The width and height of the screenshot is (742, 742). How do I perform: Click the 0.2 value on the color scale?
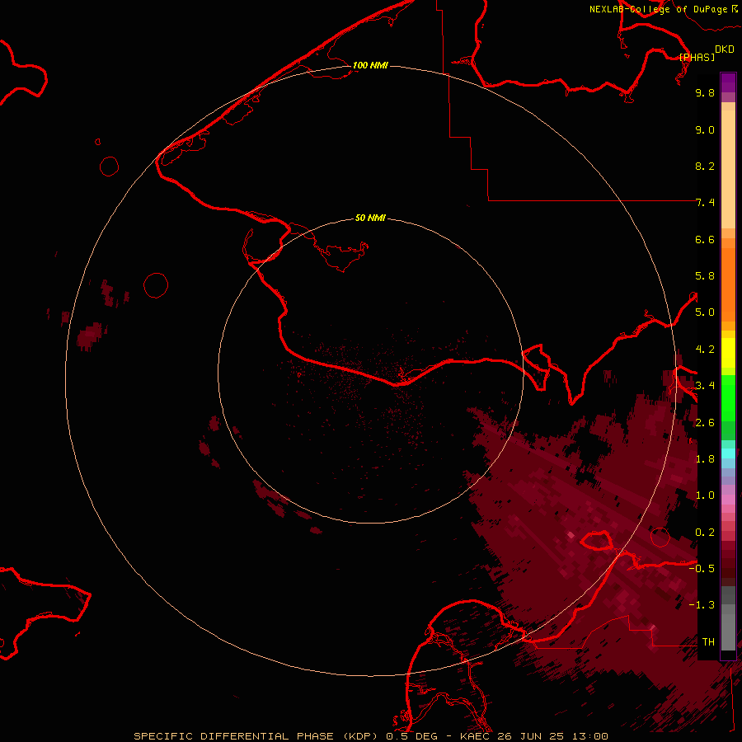[x=705, y=533]
